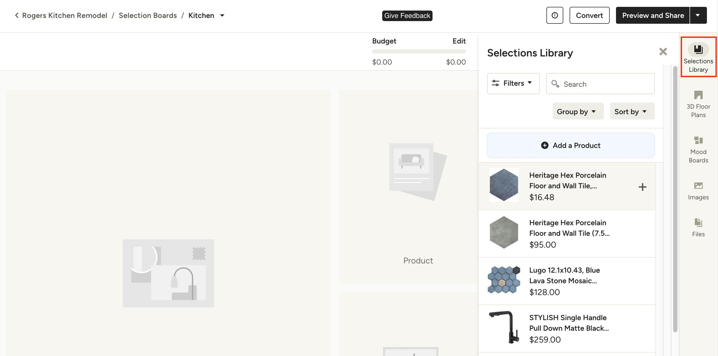This screenshot has width=718, height=356.
Task: Click the Convert button
Action: pos(589,15)
